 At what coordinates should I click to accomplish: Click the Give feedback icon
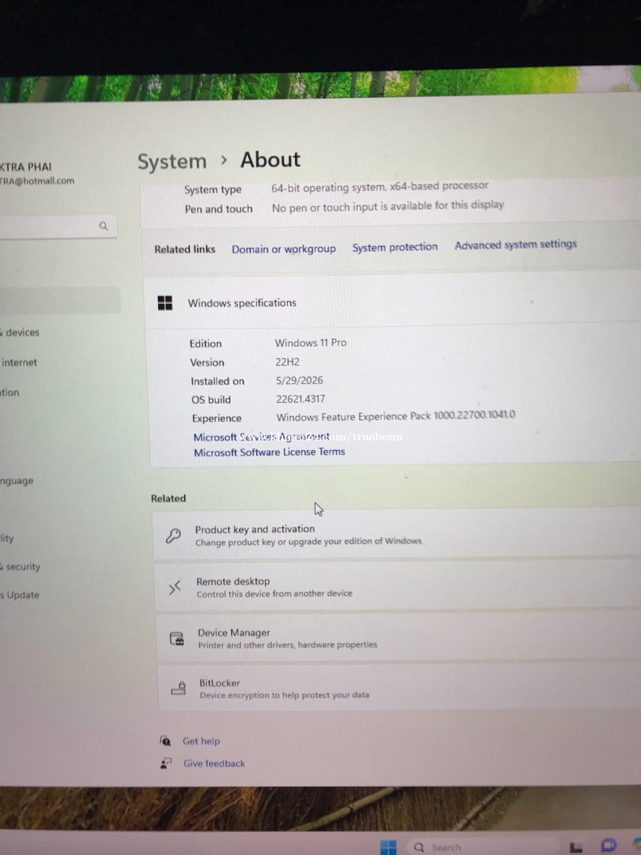tap(165, 763)
